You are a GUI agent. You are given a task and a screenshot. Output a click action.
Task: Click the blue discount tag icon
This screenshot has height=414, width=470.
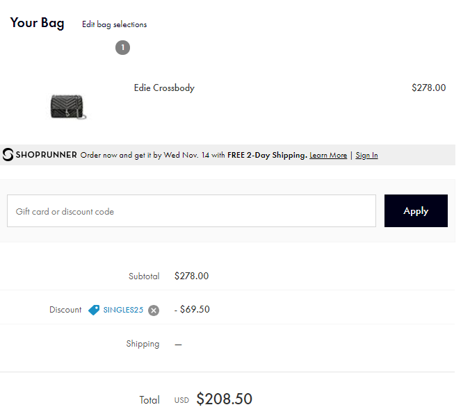coord(94,310)
